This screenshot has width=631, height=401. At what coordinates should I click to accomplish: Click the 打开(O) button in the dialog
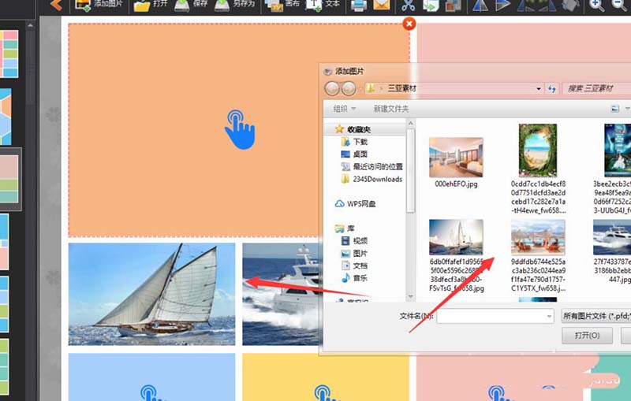pyautogui.click(x=587, y=335)
